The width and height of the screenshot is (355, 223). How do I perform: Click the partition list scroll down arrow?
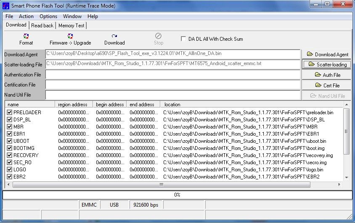point(347,178)
